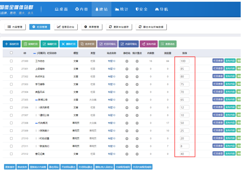Click the 菜单管理 gear button

[92, 27]
